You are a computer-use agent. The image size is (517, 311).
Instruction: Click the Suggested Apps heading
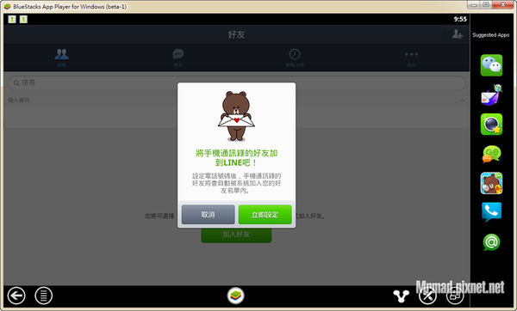tap(490, 35)
